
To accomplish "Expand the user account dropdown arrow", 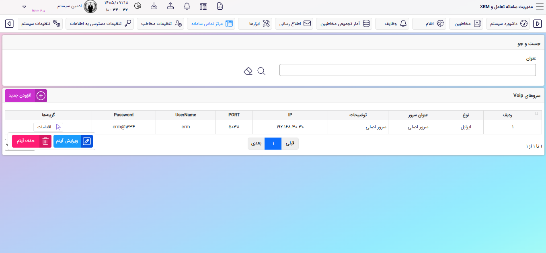I will [24, 7].
